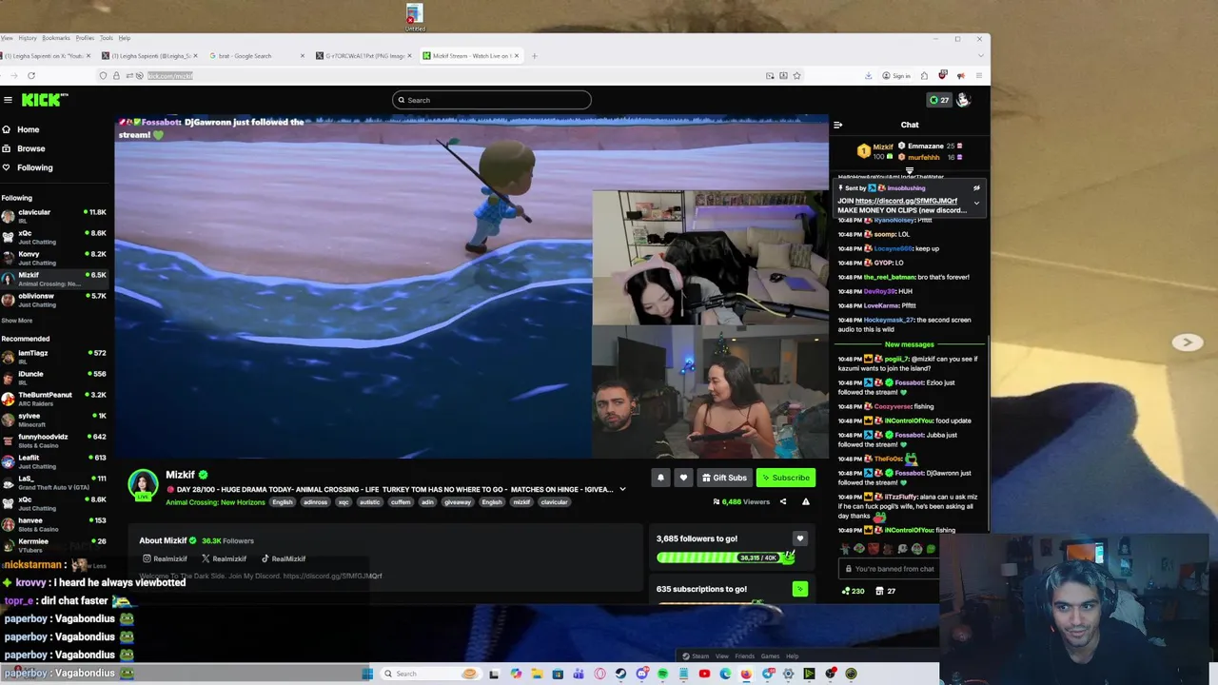This screenshot has height=685, width=1218.
Task: Click green icon on subscriptions goal
Action: [x=799, y=589]
